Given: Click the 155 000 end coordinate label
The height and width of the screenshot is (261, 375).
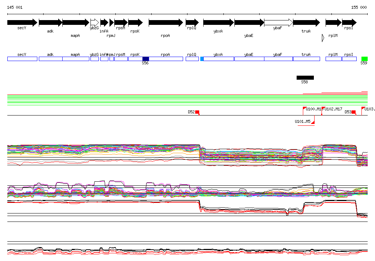Looking at the screenshot, I should pos(359,7).
